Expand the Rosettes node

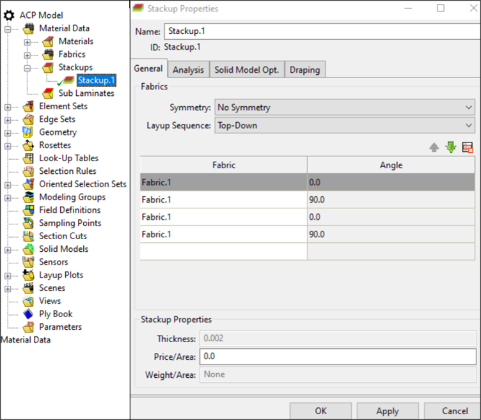click(8, 146)
